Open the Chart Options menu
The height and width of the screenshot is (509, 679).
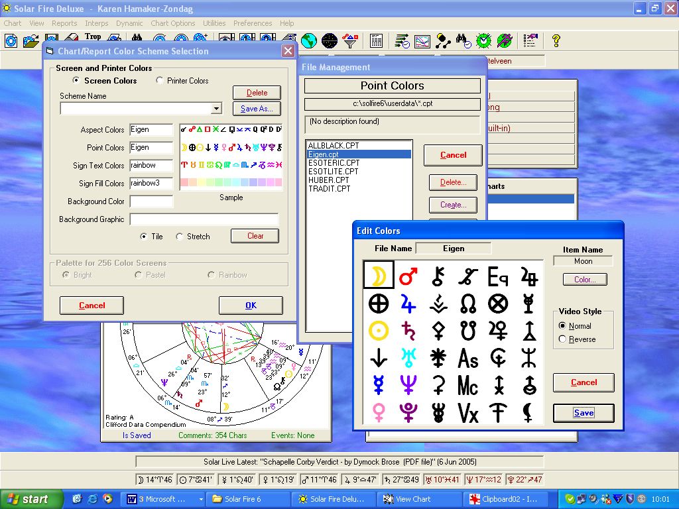point(173,23)
